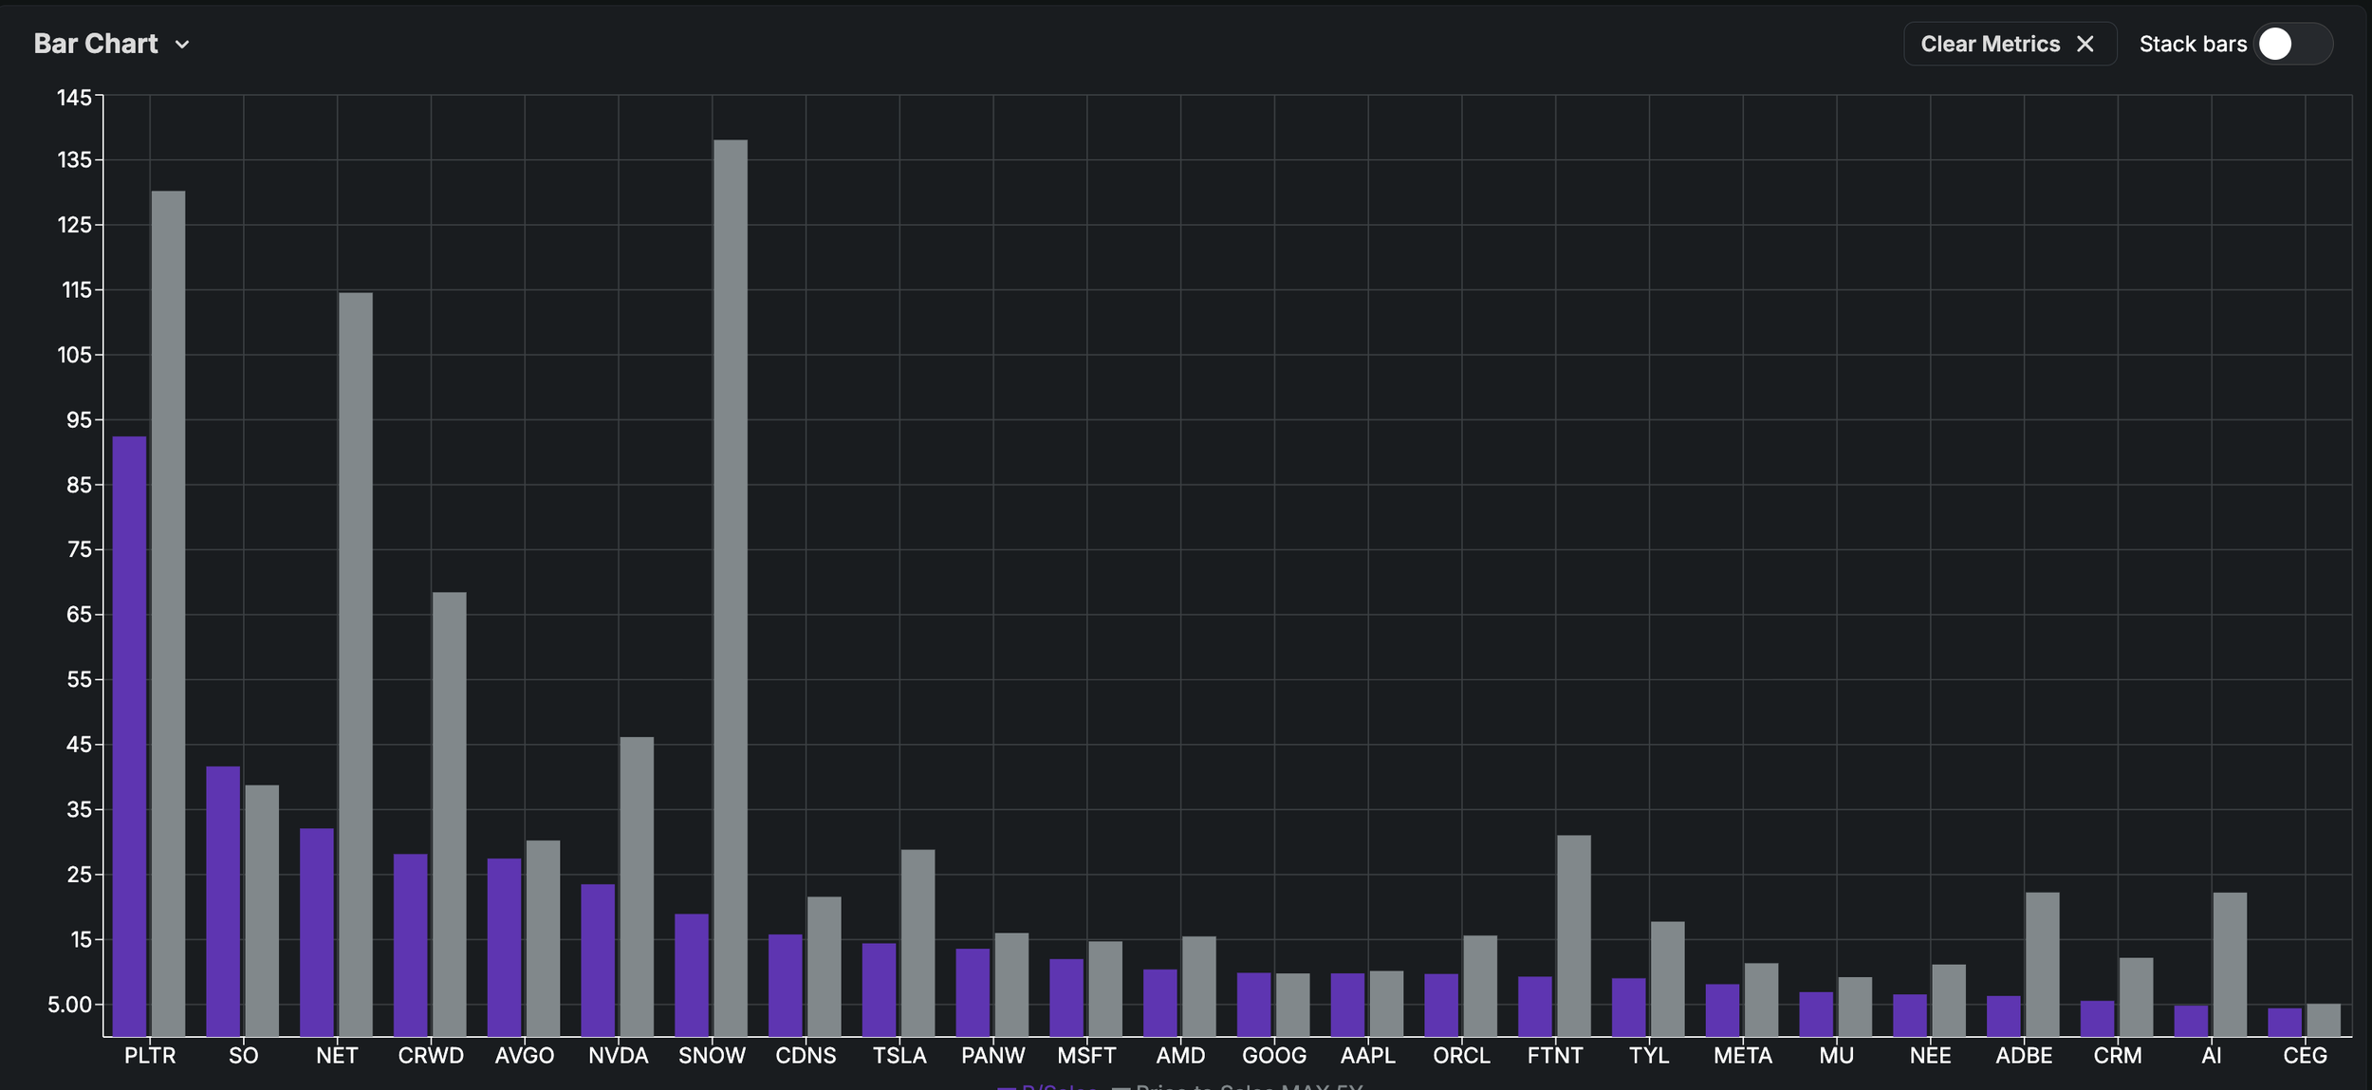Click the purple P/Sales legend swatch

tap(1007, 1087)
